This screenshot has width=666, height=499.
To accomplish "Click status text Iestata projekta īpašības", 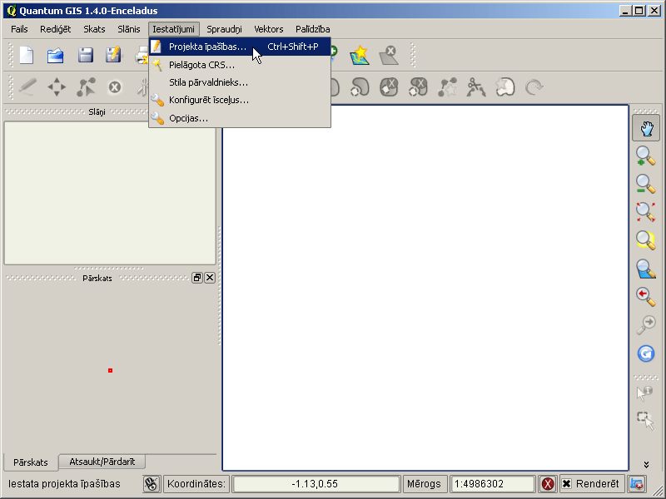I will point(65,484).
